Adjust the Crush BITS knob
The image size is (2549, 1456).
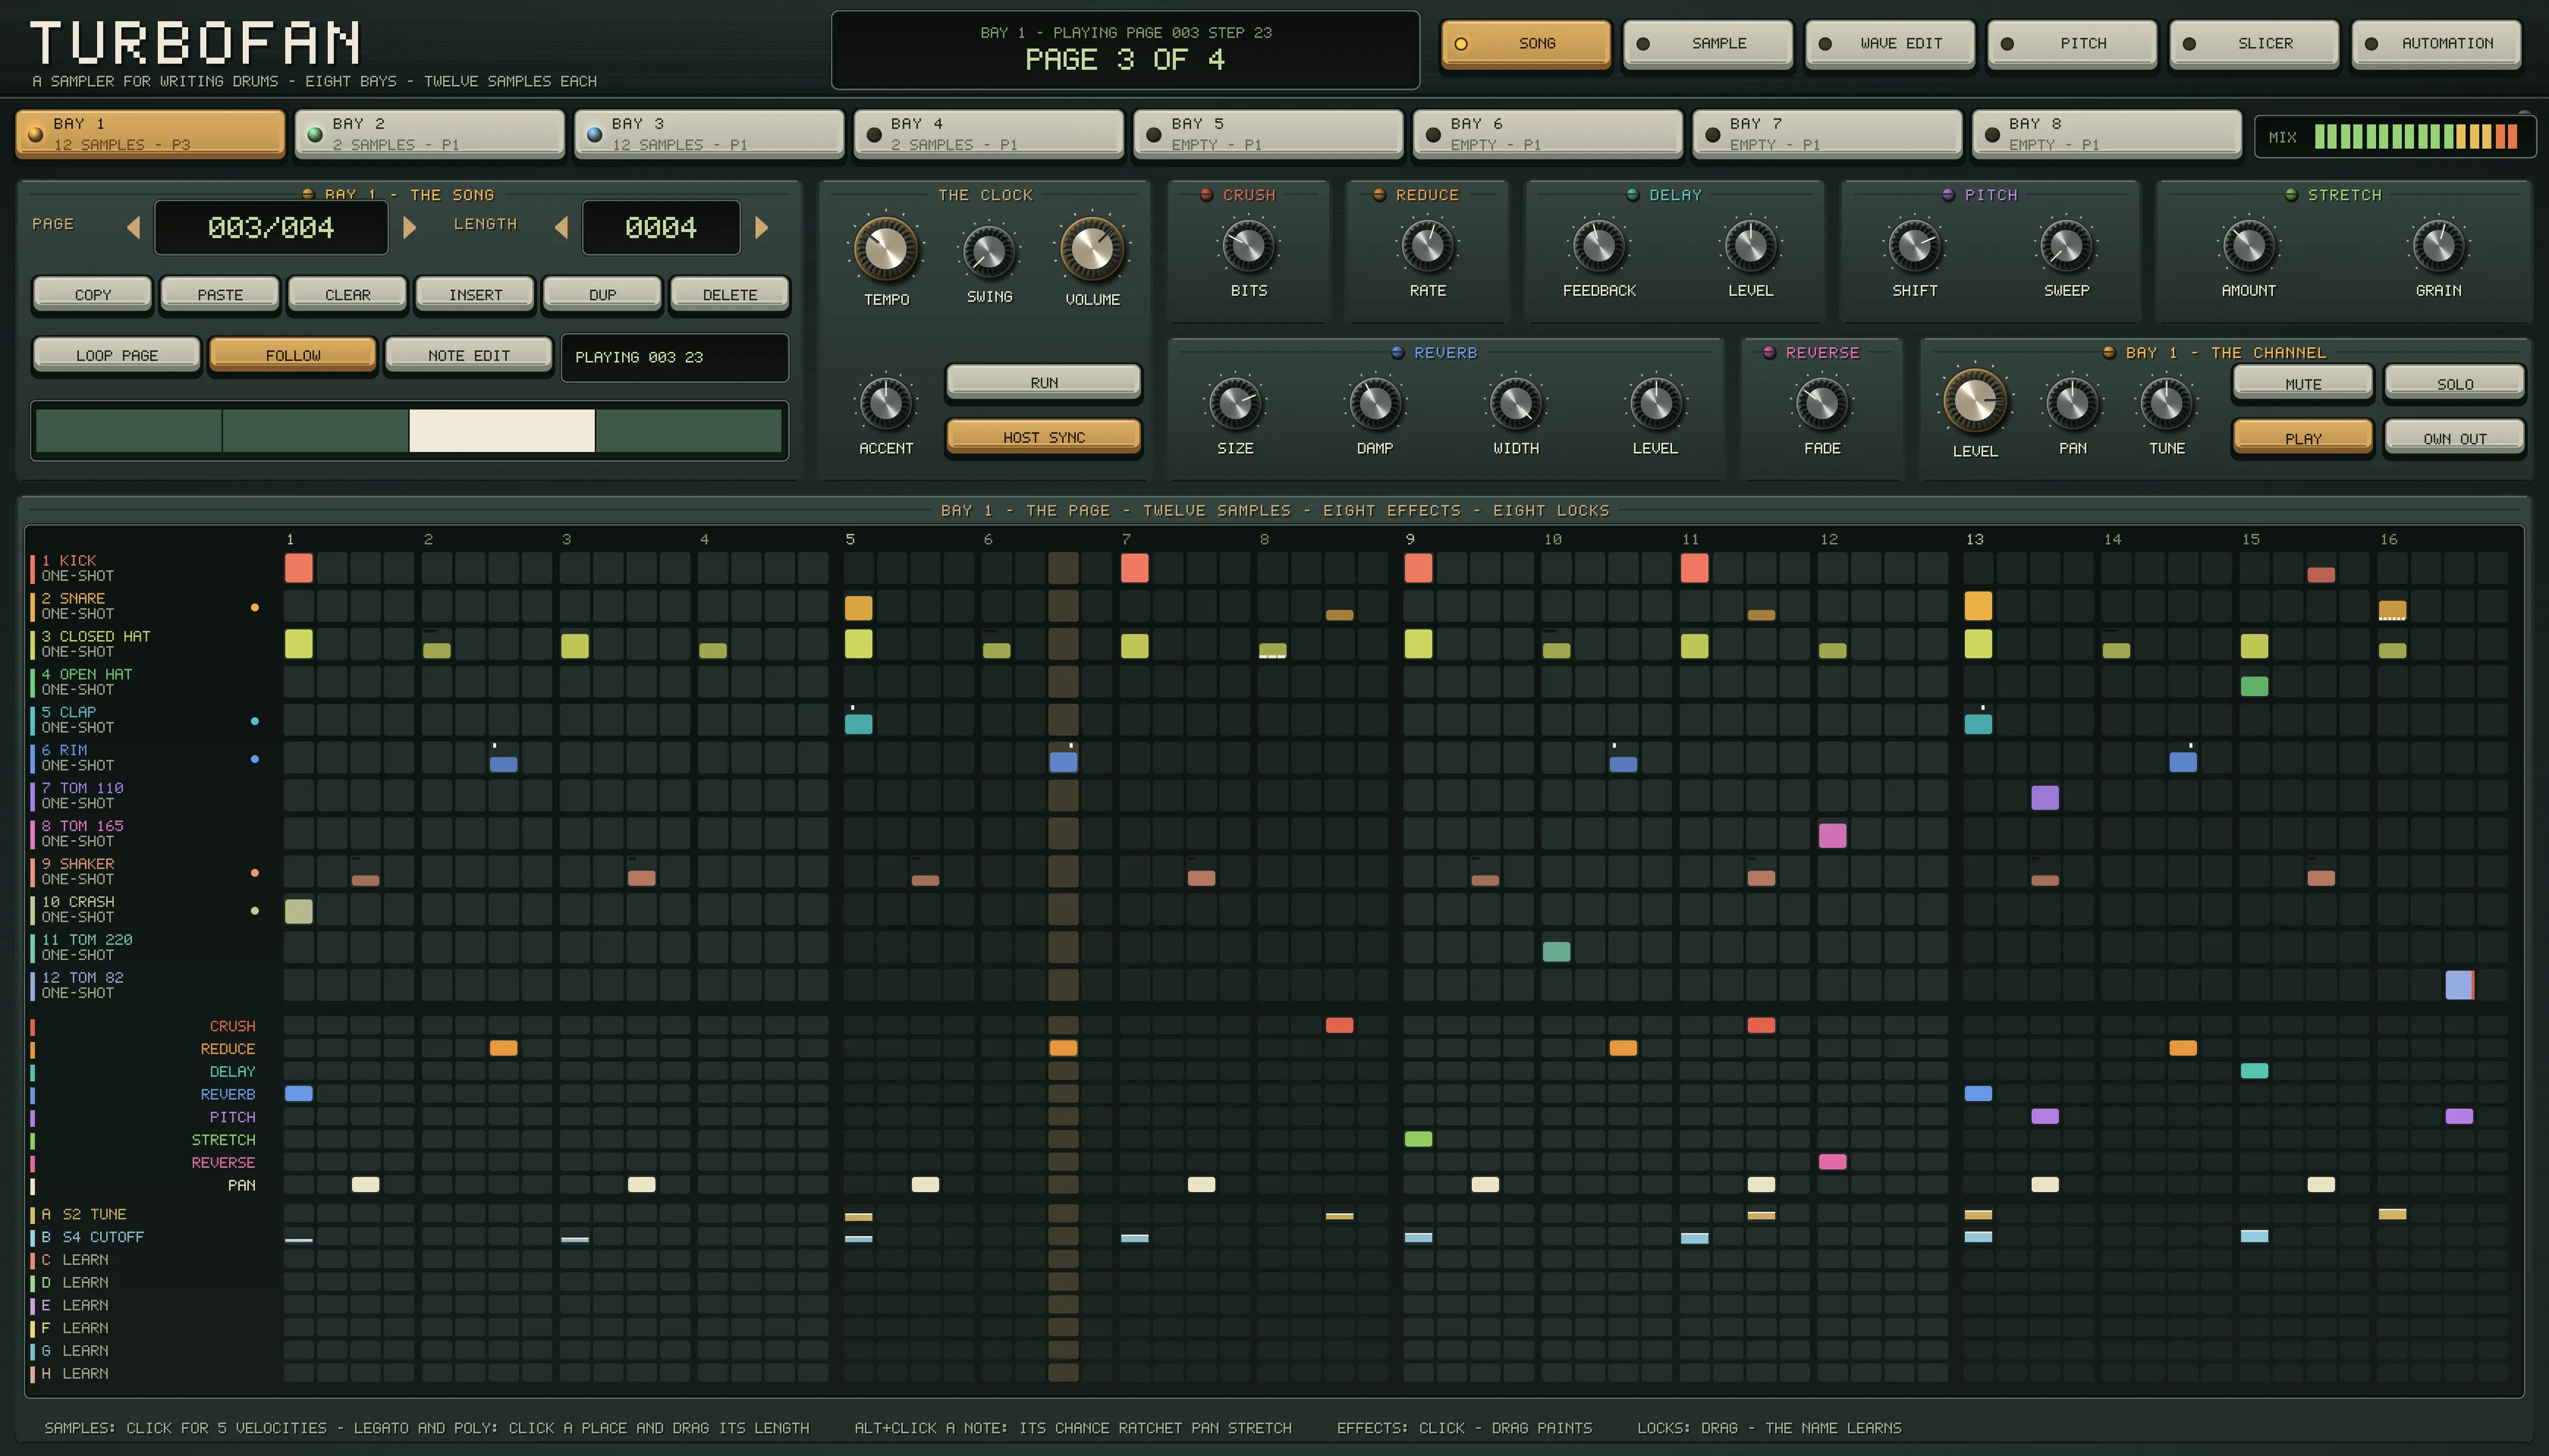click(x=1248, y=245)
